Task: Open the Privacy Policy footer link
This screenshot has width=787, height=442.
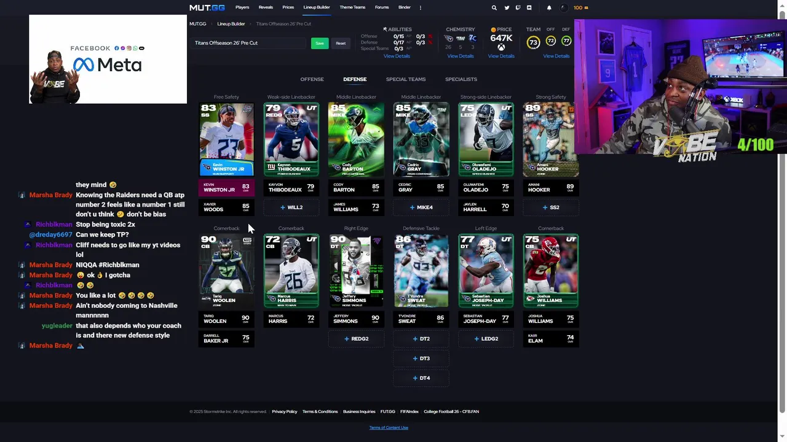Action: pyautogui.click(x=285, y=411)
